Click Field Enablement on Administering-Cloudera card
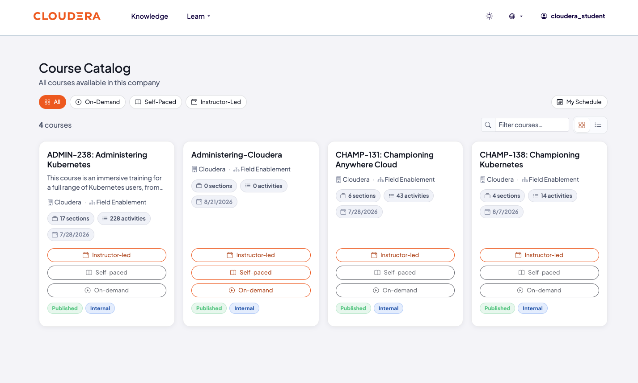The height and width of the screenshot is (383, 638). pos(262,169)
